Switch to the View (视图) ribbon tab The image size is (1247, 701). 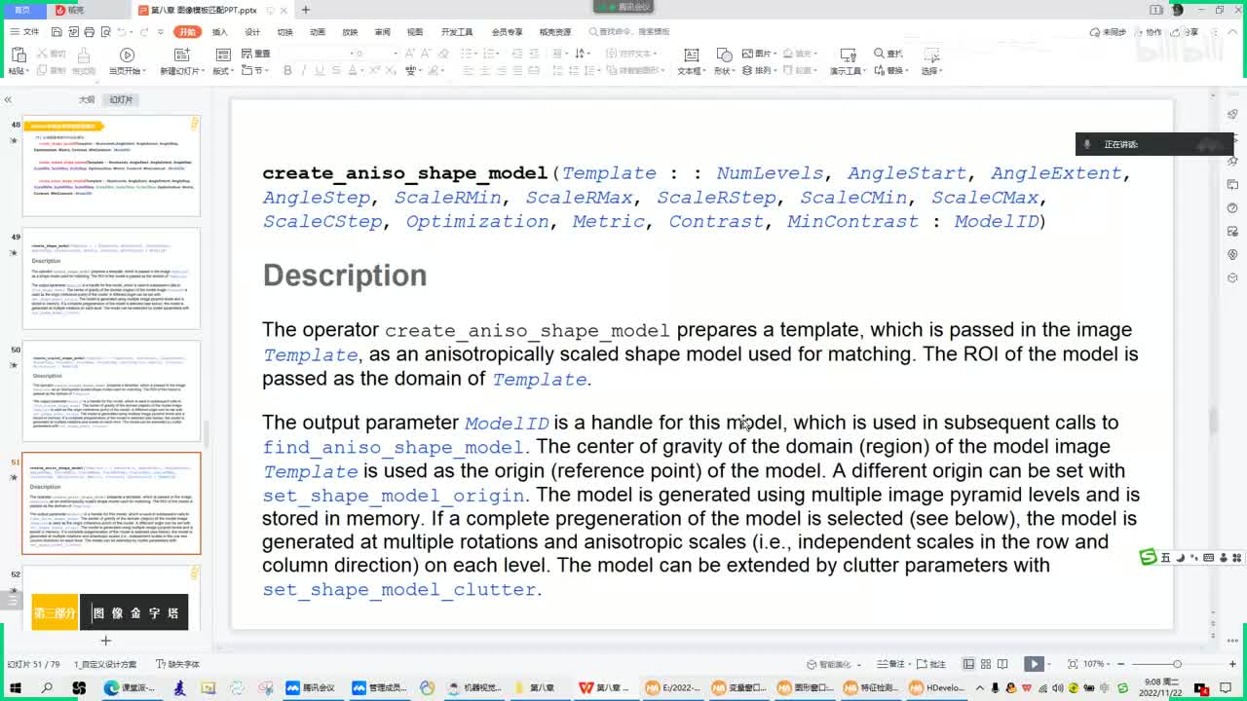[415, 32]
